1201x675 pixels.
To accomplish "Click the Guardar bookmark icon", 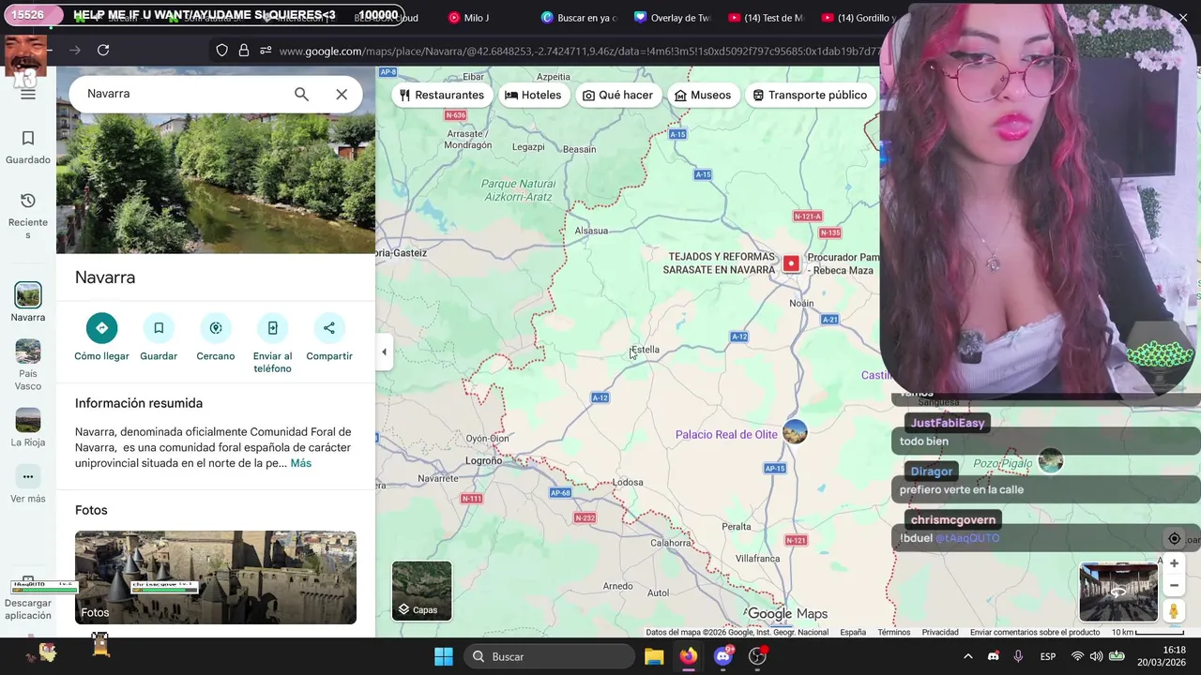I will (159, 327).
